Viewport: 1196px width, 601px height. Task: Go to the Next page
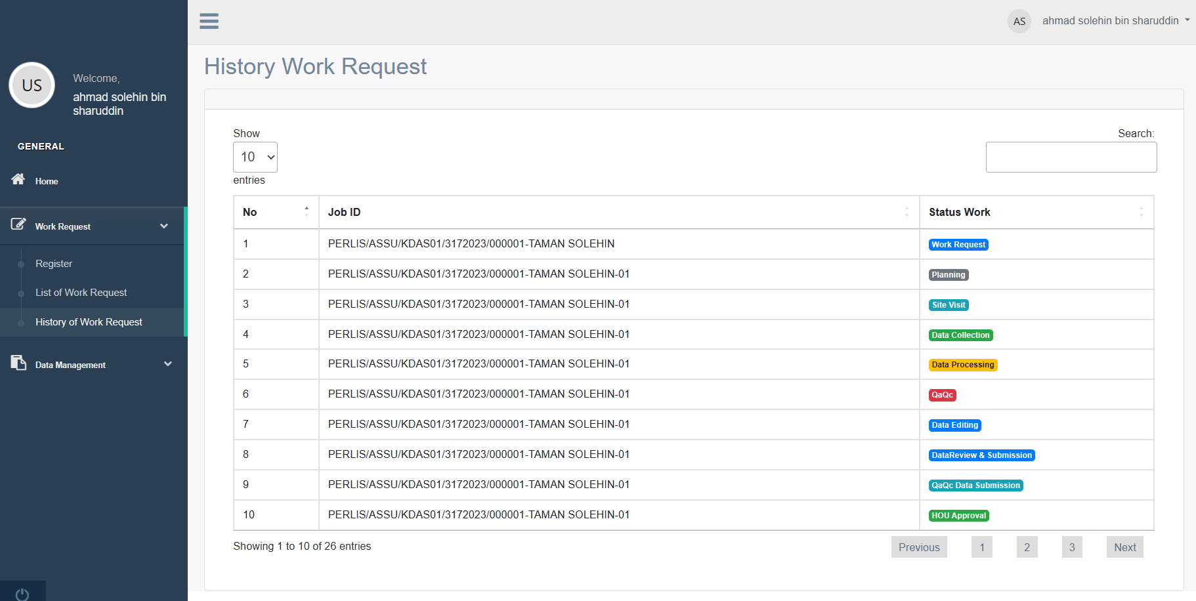[x=1124, y=547]
